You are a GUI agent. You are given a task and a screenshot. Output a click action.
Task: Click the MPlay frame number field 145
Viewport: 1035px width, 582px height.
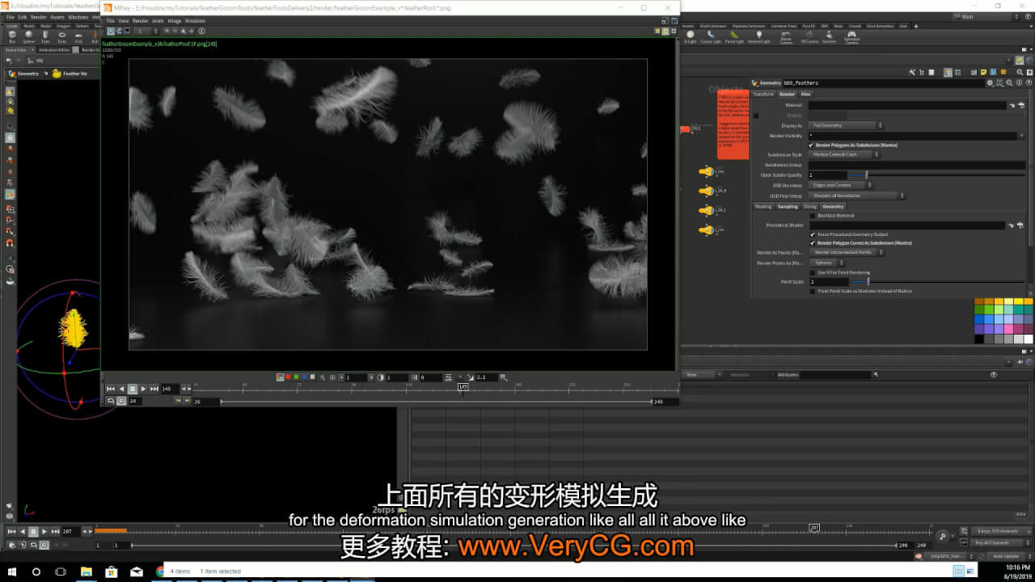pyautogui.click(x=168, y=389)
